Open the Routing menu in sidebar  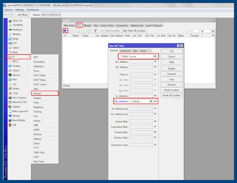(x=19, y=66)
